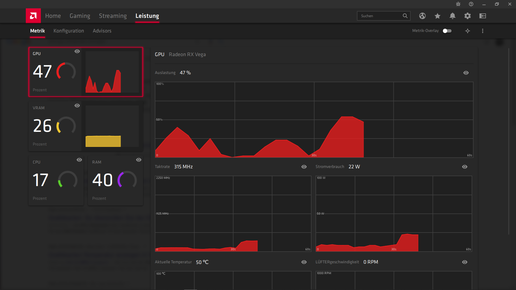Toggle visibility eye on VRAM tile
This screenshot has height=290, width=516.
click(x=77, y=106)
